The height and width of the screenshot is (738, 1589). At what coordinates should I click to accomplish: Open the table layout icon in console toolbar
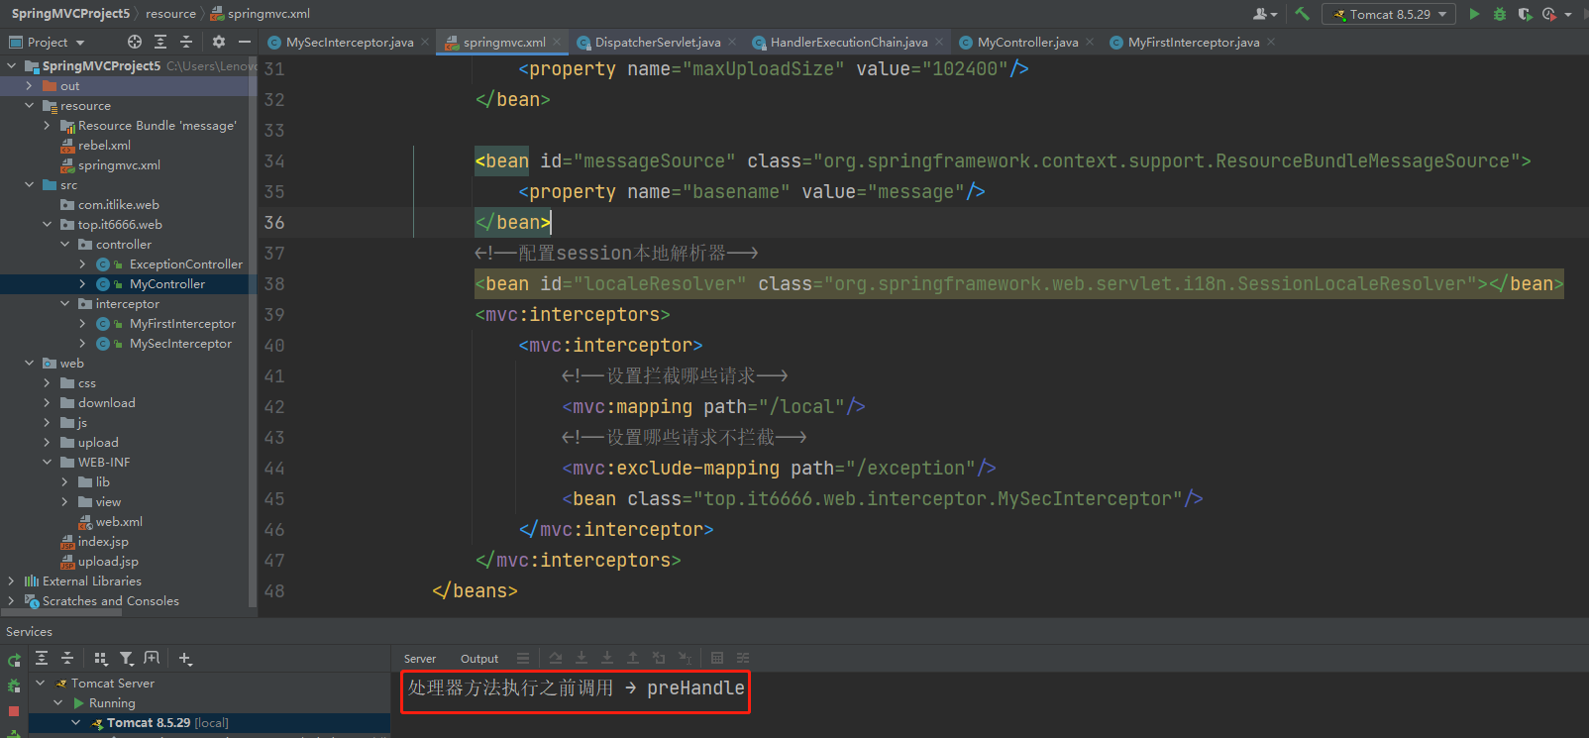click(x=717, y=658)
